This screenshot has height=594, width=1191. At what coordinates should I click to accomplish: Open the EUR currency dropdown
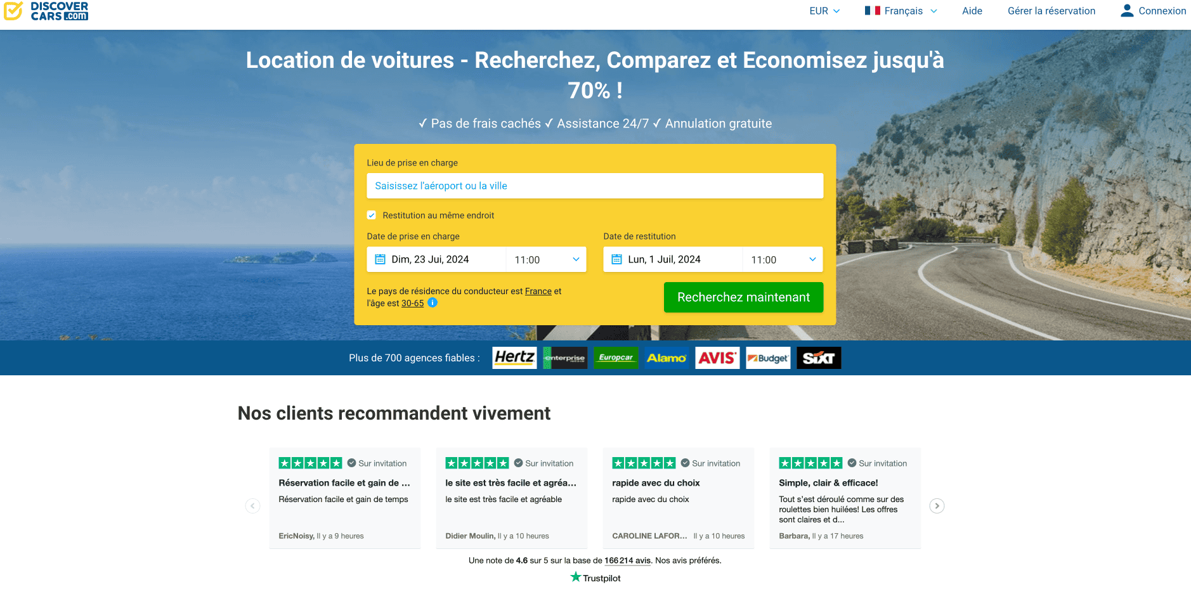coord(824,11)
